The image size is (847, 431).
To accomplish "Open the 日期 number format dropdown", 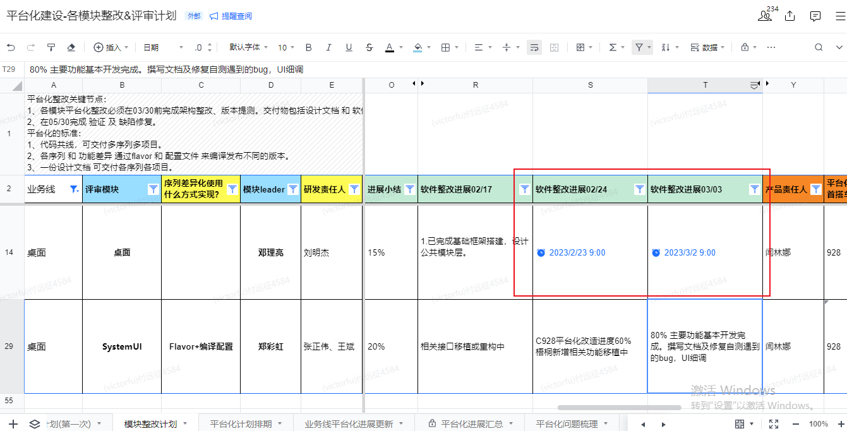I will click(163, 47).
